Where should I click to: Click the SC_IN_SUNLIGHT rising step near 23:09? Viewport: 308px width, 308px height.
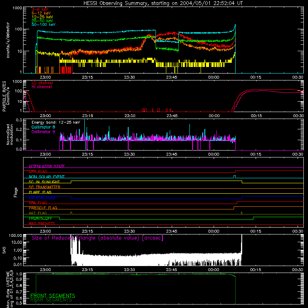tap(71, 182)
